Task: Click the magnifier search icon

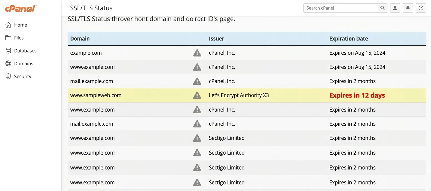Action: (382, 8)
